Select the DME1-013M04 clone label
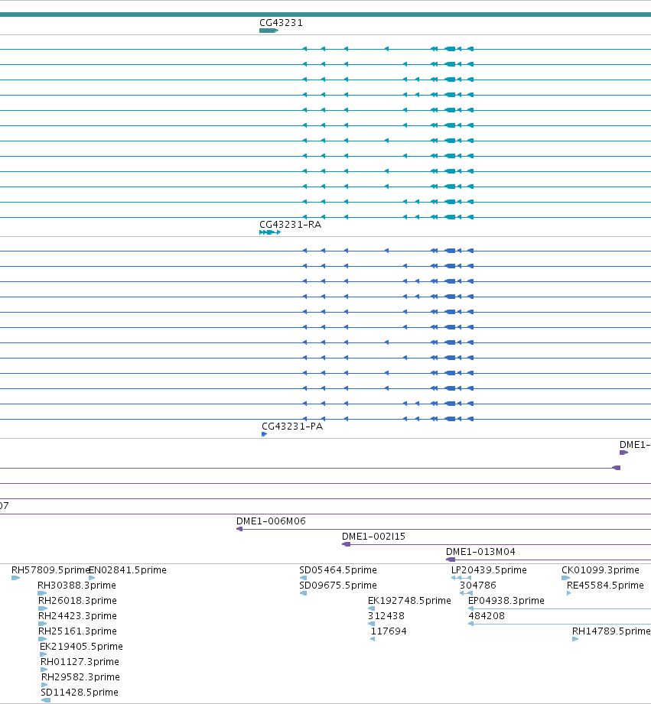The width and height of the screenshot is (651, 704). click(480, 551)
